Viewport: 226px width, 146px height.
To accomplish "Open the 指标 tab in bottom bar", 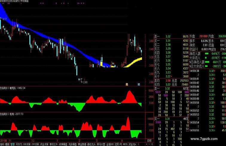I will (x=2, y=144).
